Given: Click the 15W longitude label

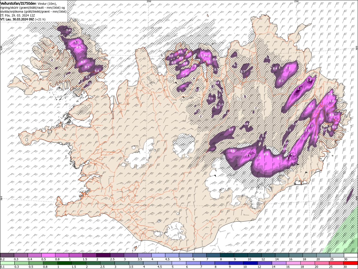Looking at the screenshot, I should (296, 1).
